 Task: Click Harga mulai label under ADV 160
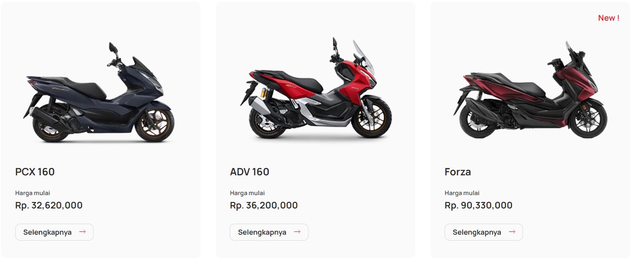click(247, 193)
